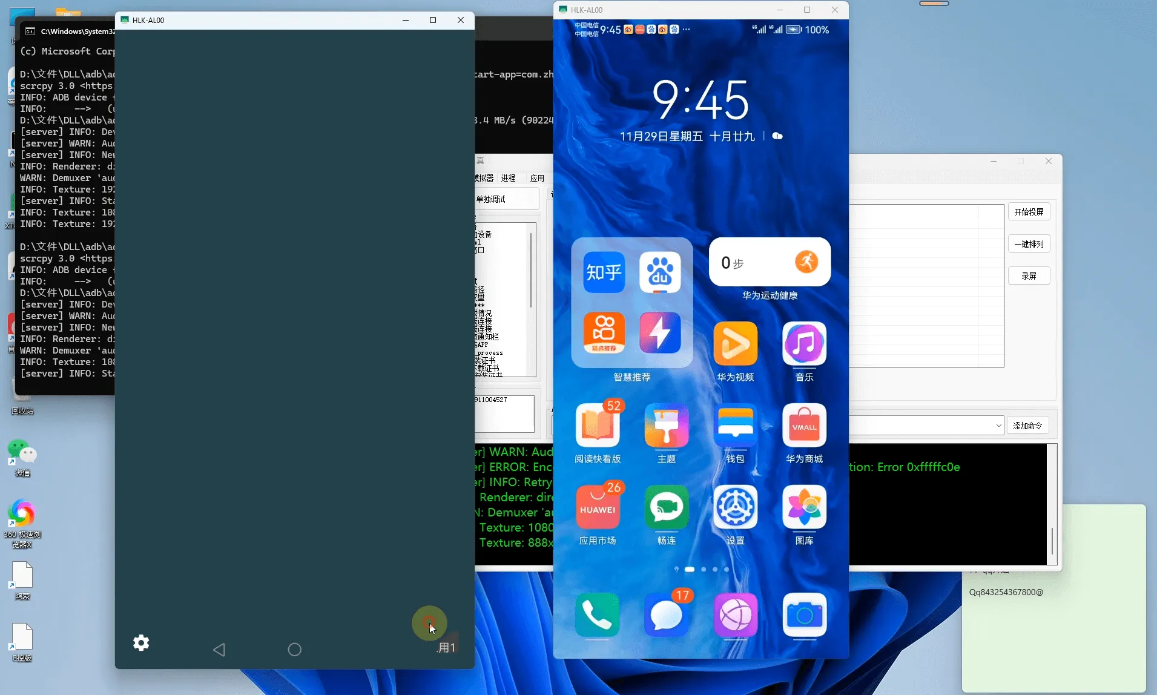The image size is (1157, 695).
Task: Expand the command combo box dropdown
Action: (x=998, y=426)
